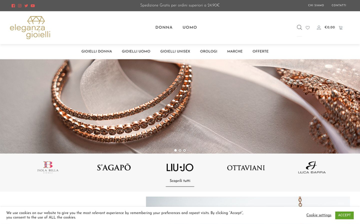Open the DONNA main menu
360x224 pixels.
164,28
